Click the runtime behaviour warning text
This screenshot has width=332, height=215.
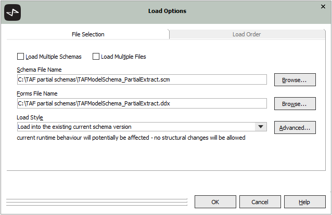(x=131, y=138)
